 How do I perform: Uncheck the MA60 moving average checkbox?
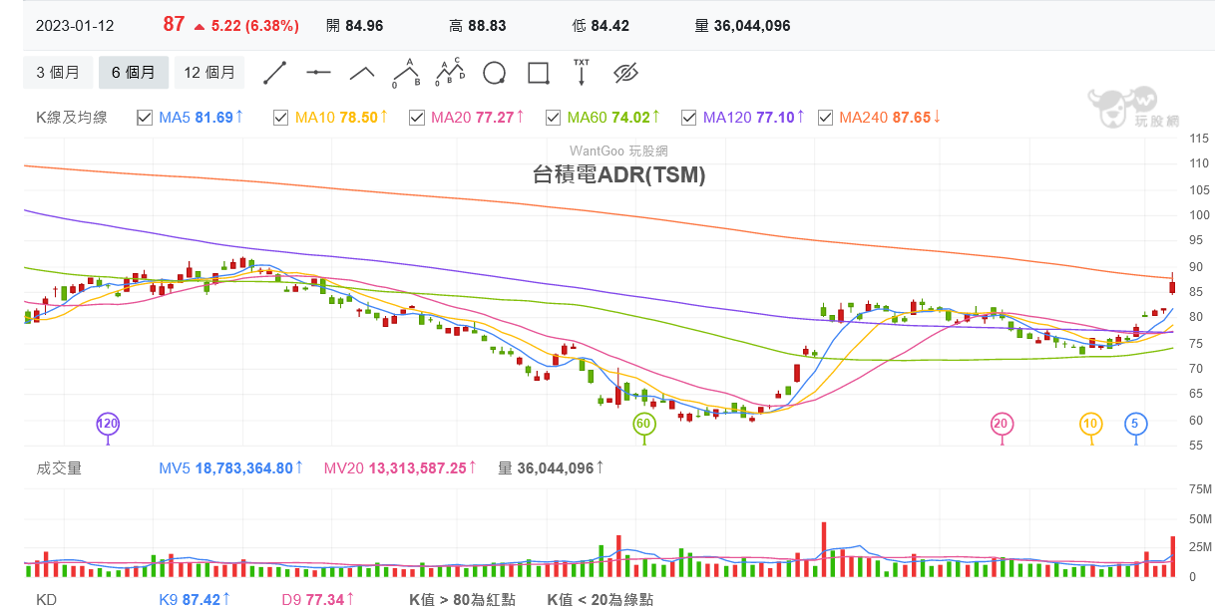coord(553,118)
